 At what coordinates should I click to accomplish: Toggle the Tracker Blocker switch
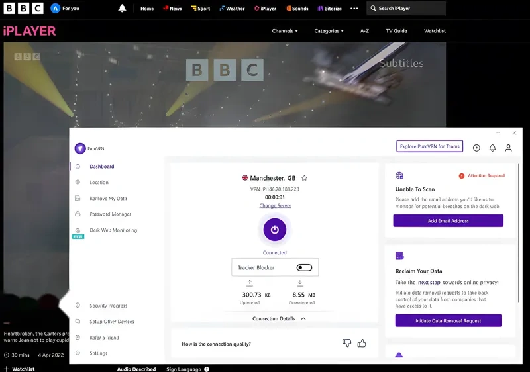(x=304, y=267)
